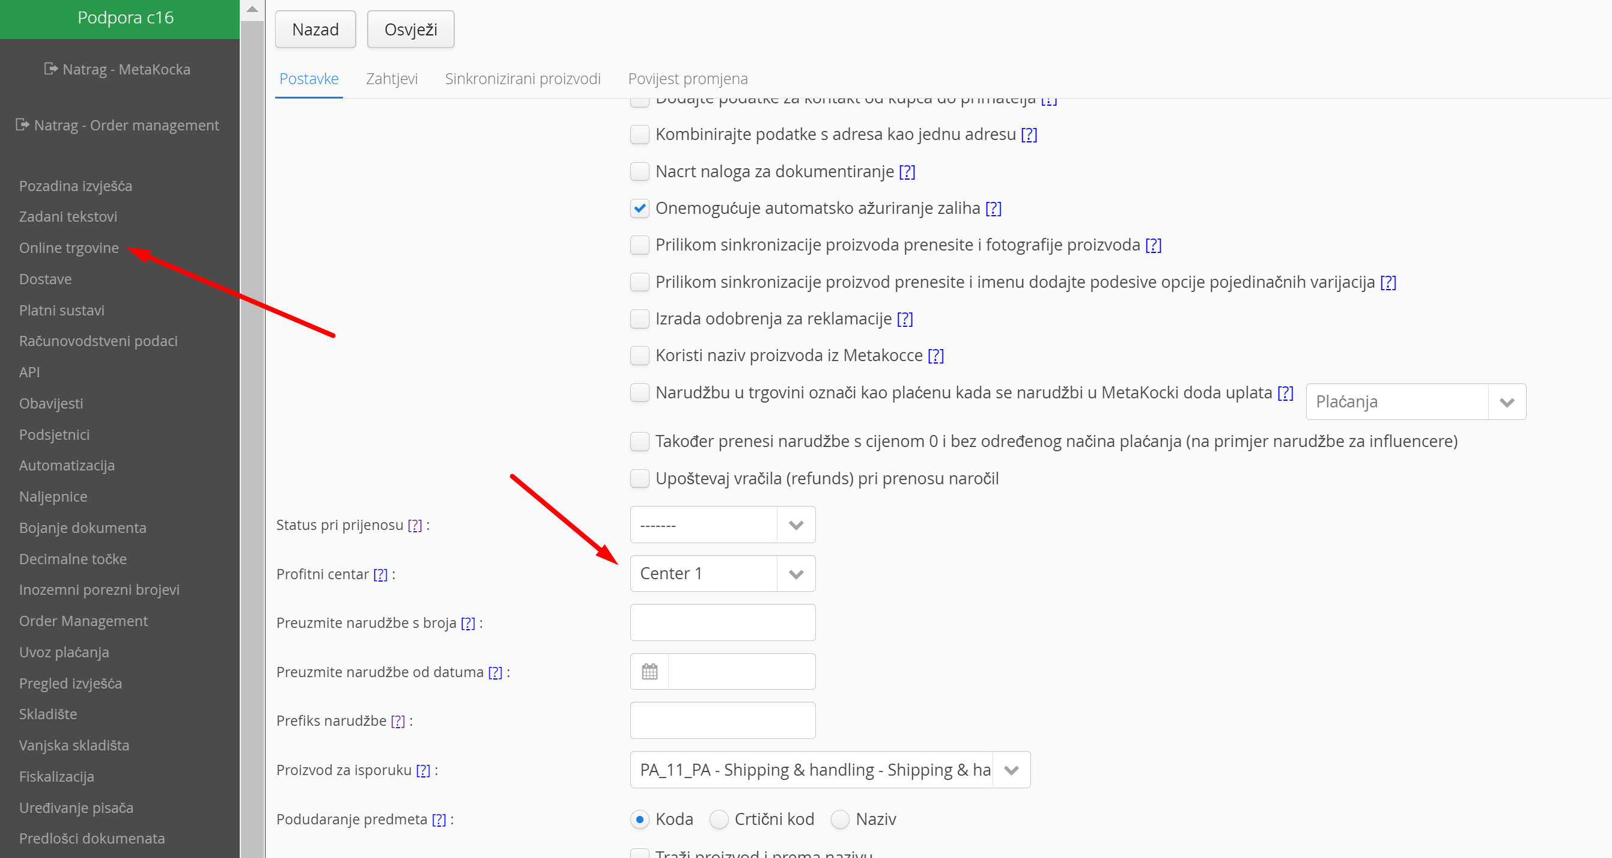1612x858 pixels.
Task: Open the Sinkronizirani proizvodi tab
Action: [x=523, y=79]
